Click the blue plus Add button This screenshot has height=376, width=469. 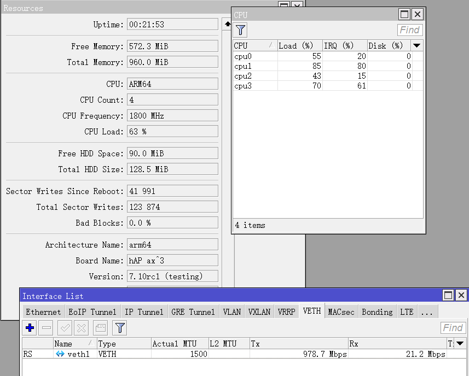click(x=30, y=328)
